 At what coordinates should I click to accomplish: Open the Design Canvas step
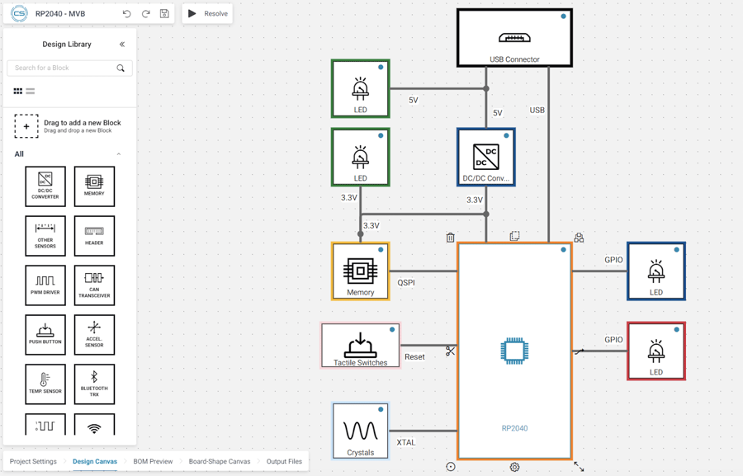[x=95, y=461]
